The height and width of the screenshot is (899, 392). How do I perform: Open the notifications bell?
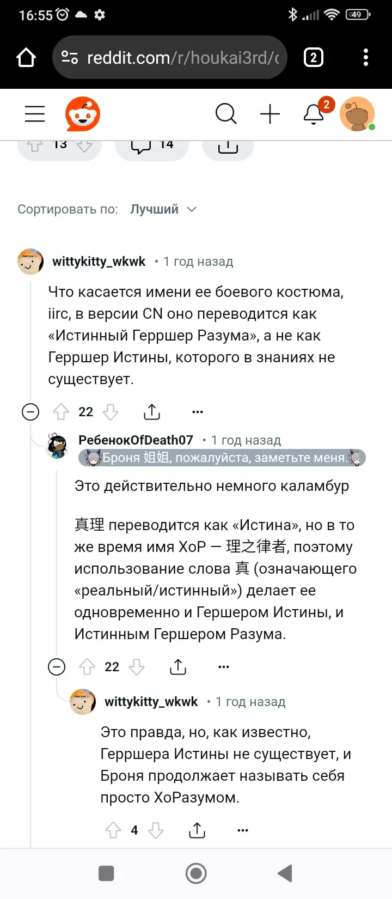click(x=314, y=114)
